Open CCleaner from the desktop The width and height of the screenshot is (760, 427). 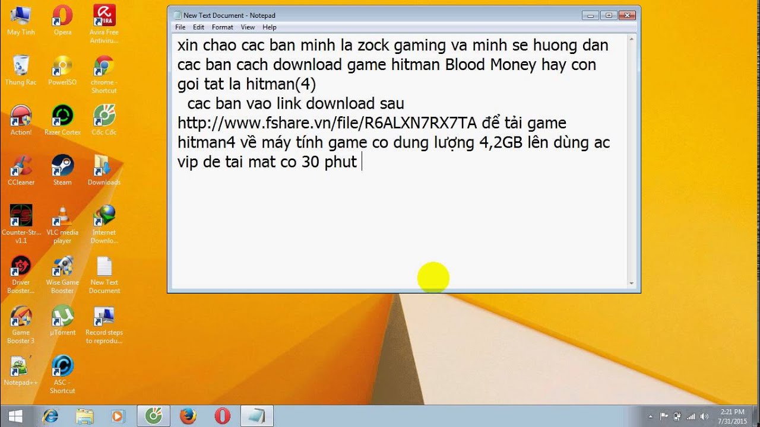(x=21, y=170)
